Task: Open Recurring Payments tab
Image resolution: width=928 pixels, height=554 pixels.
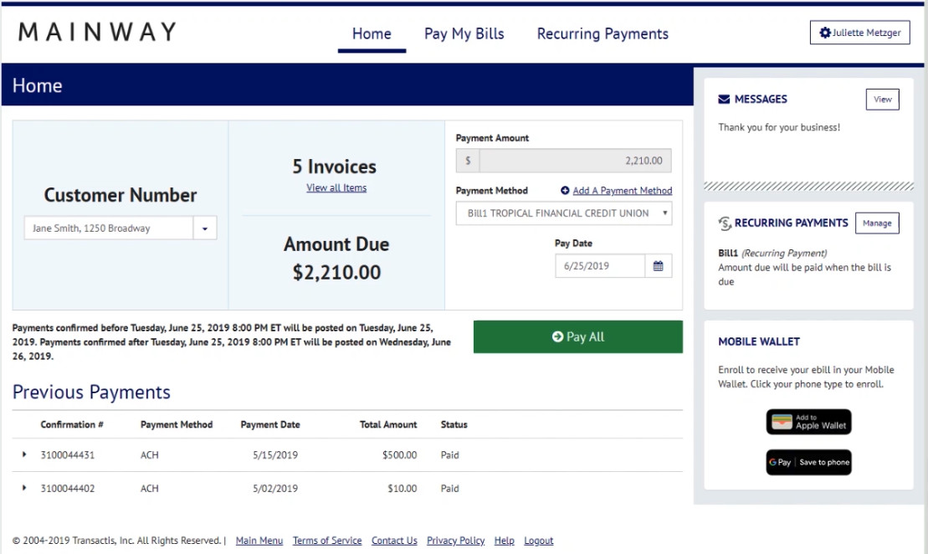Action: (x=602, y=33)
